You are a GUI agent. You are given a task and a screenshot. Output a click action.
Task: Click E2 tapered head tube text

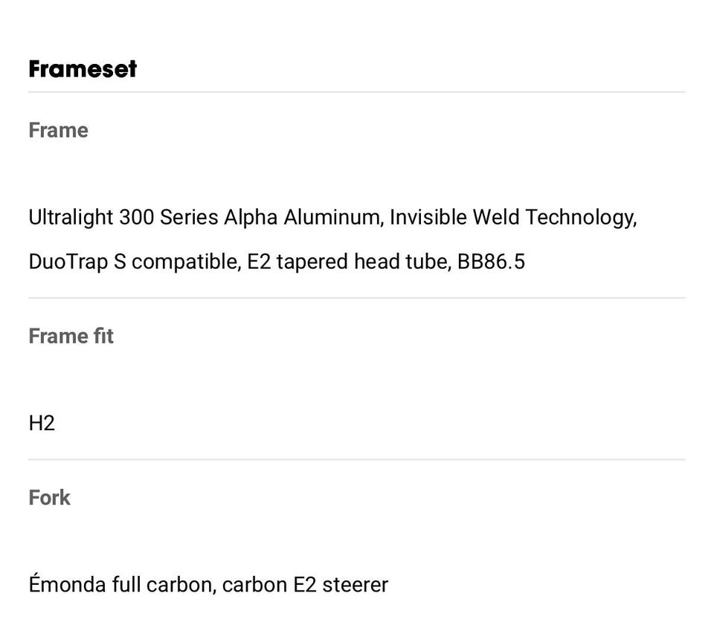point(349,262)
